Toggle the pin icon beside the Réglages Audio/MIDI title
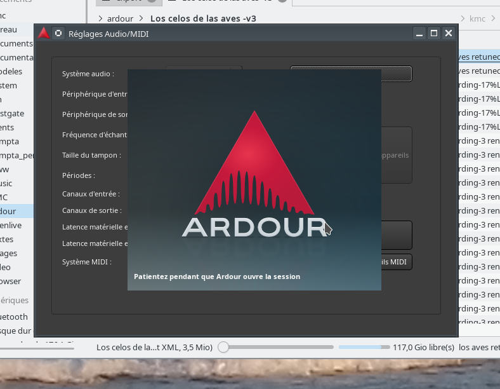The width and height of the screenshot is (500, 389). (58, 33)
